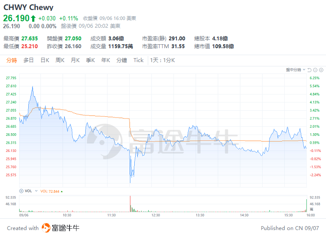
Task: Click the 總股本 4.18億 value
Action: click(x=220, y=39)
